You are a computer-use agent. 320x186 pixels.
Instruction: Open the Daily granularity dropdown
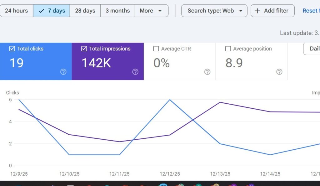tap(312, 49)
